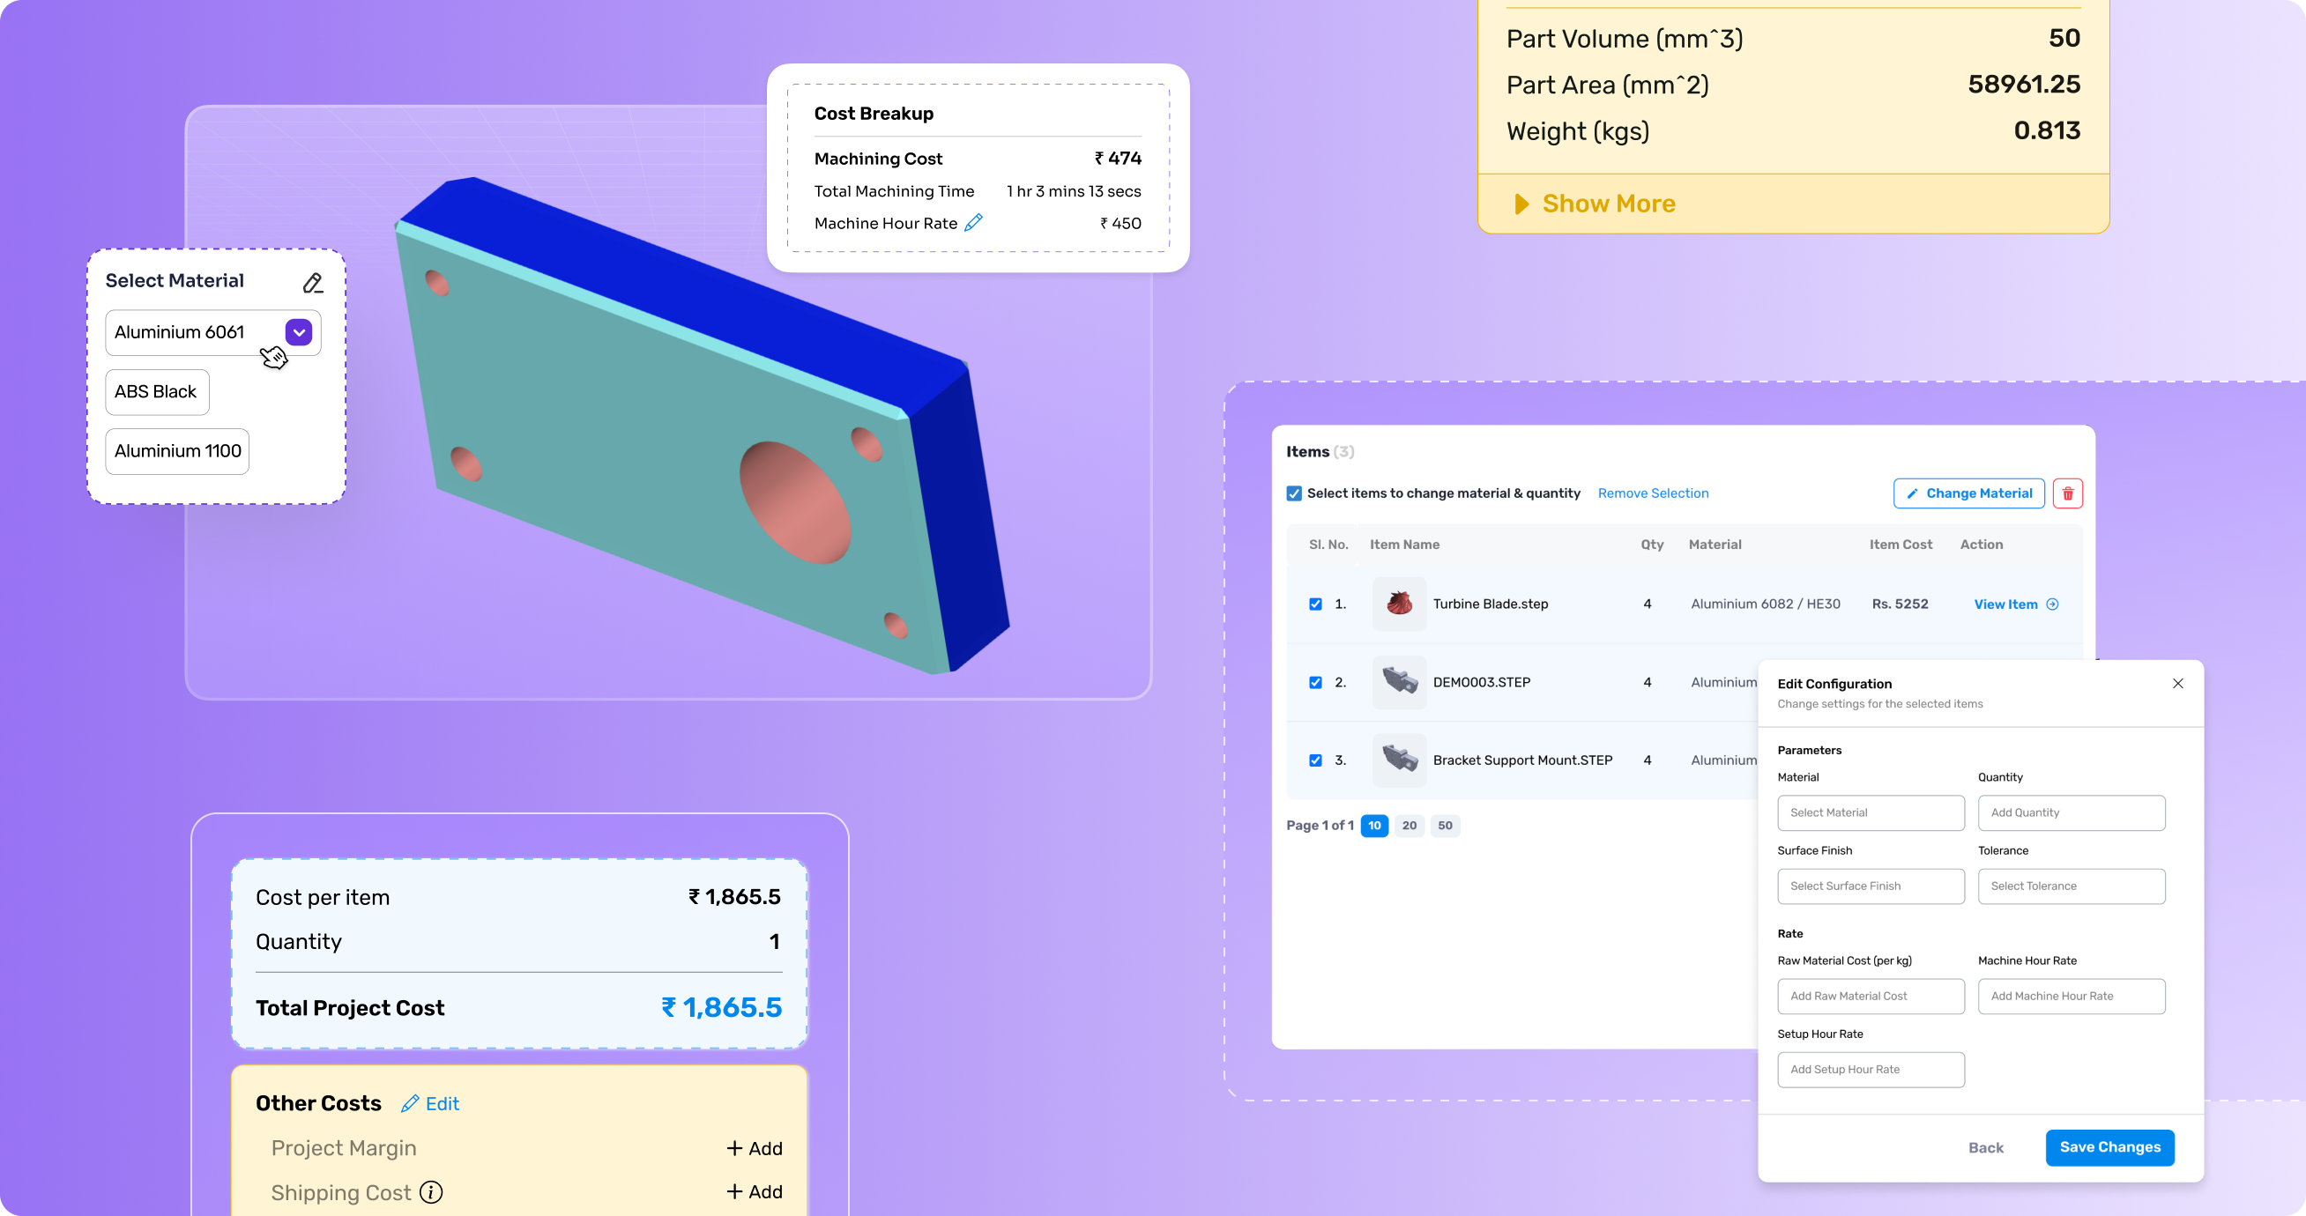Click plus Add for Shipping Cost
2306x1216 pixels.
pos(754,1192)
